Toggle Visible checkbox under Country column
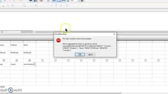The image size is (168, 94). [x=4, y=60]
